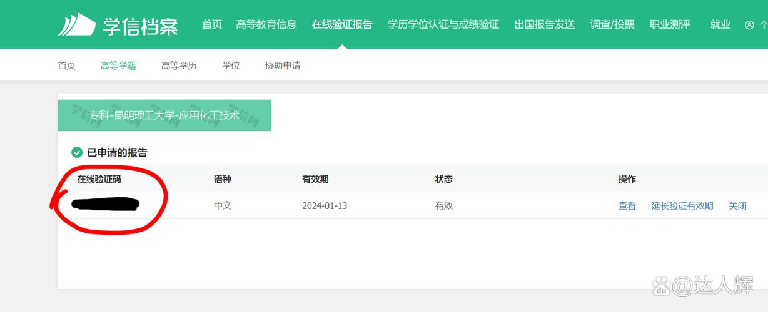Screen dimensions: 768x312
Task: Select 在线验证报告 in the top navigation
Action: [342, 24]
